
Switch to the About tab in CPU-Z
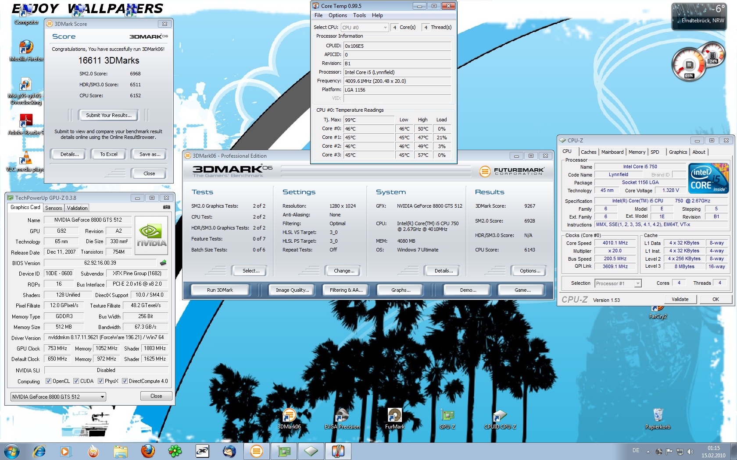click(x=699, y=152)
